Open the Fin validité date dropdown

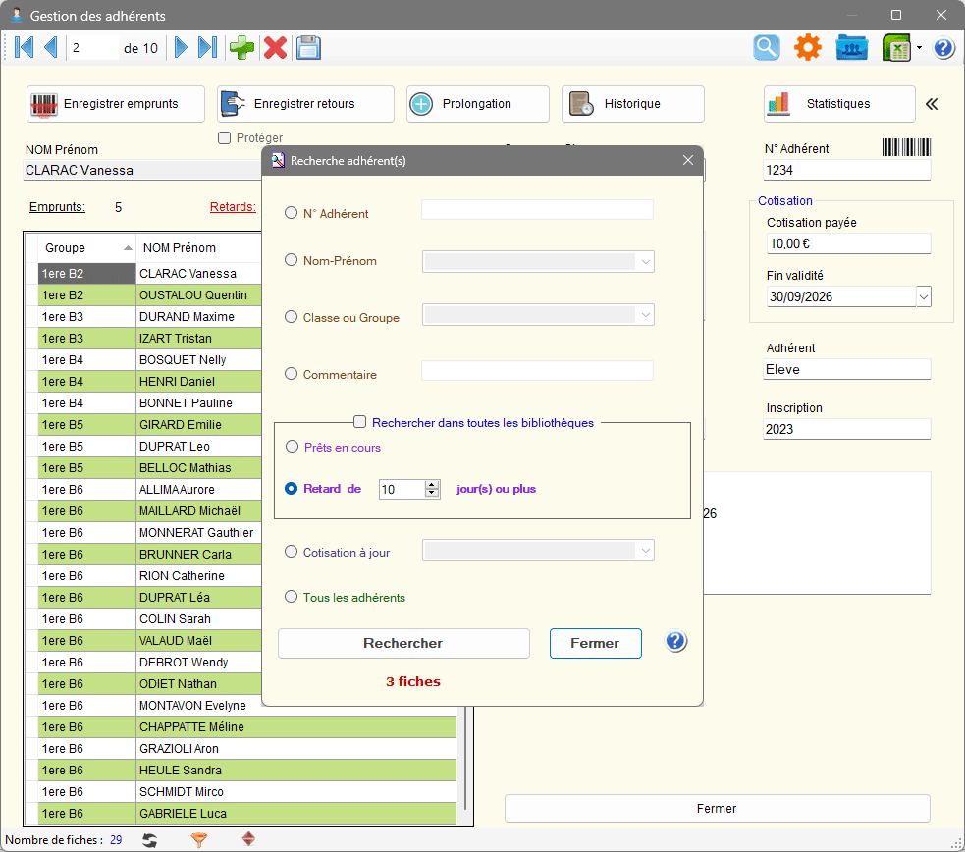click(x=923, y=296)
